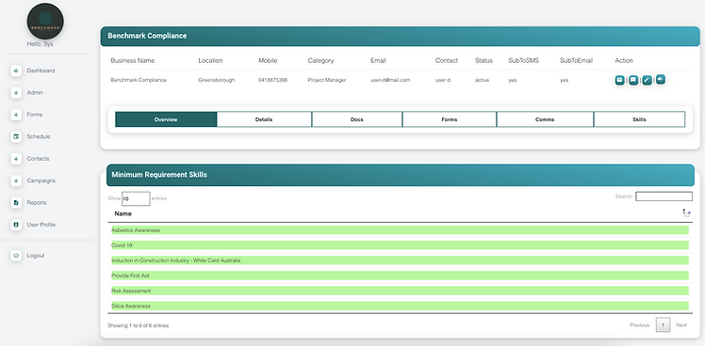The width and height of the screenshot is (705, 346).
Task: Select the White Card Australia induction row
Action: pos(400,260)
